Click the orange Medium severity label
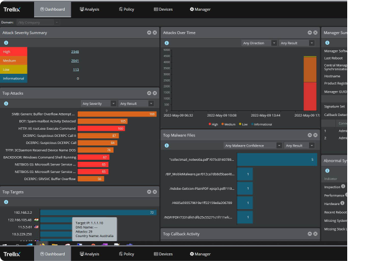The image size is (391, 261). 13,61
